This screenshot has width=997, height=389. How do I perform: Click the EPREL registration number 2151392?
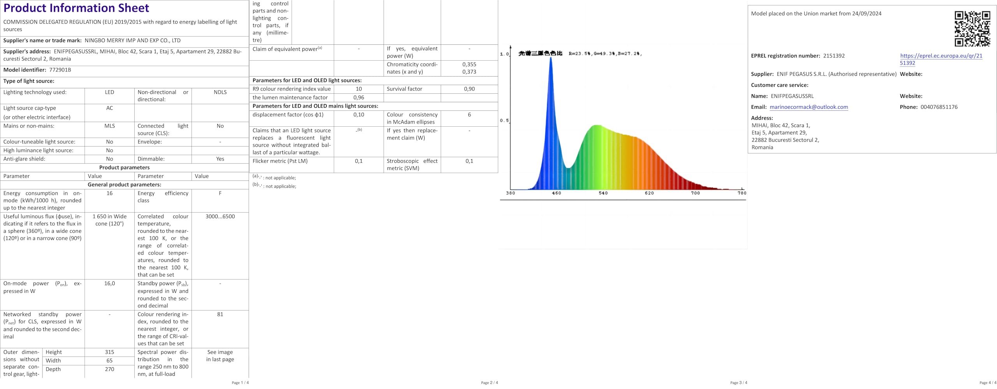(834, 56)
